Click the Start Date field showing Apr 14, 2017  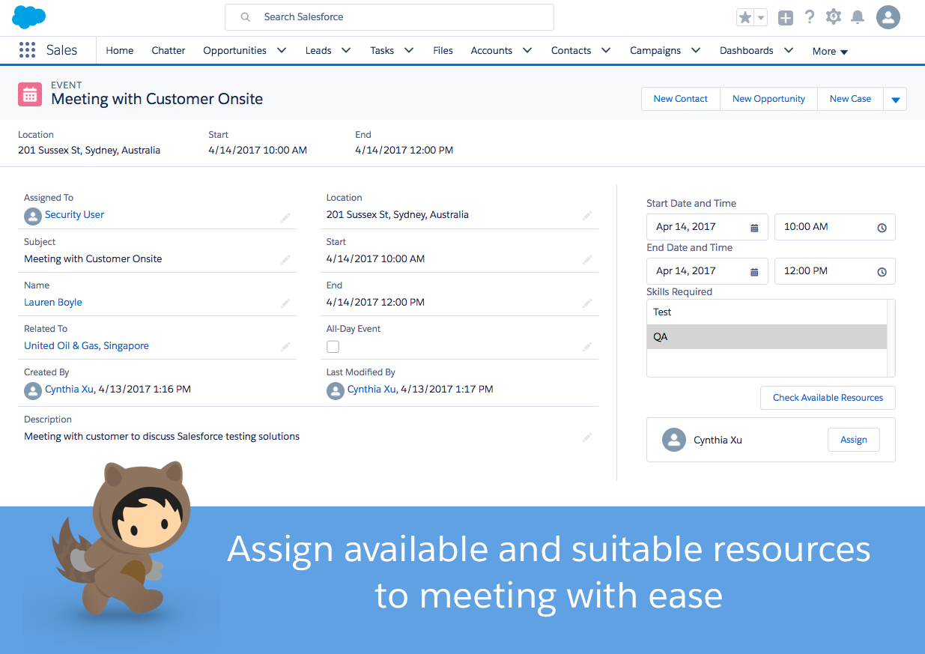click(x=707, y=227)
